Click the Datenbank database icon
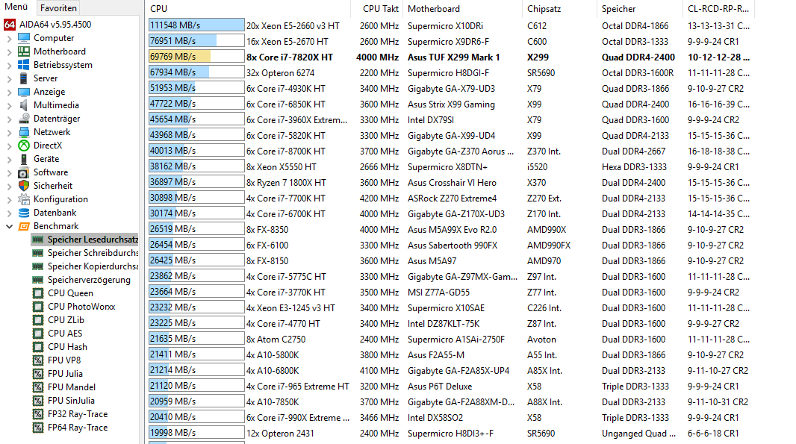 click(24, 213)
